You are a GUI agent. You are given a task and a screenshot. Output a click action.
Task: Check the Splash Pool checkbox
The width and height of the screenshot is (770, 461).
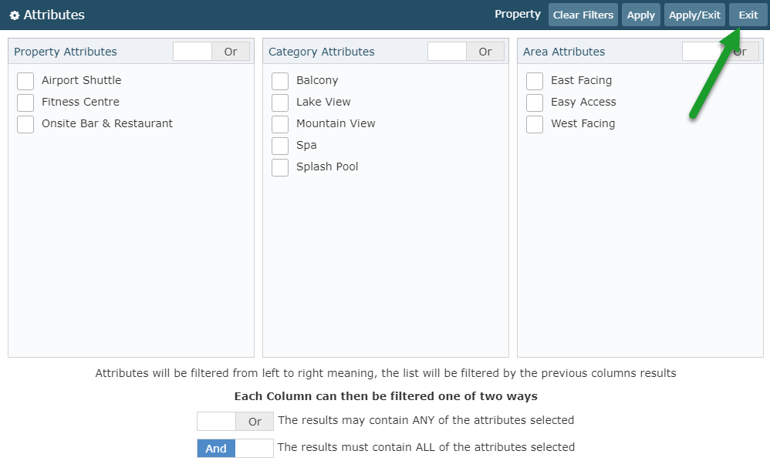pyautogui.click(x=280, y=167)
